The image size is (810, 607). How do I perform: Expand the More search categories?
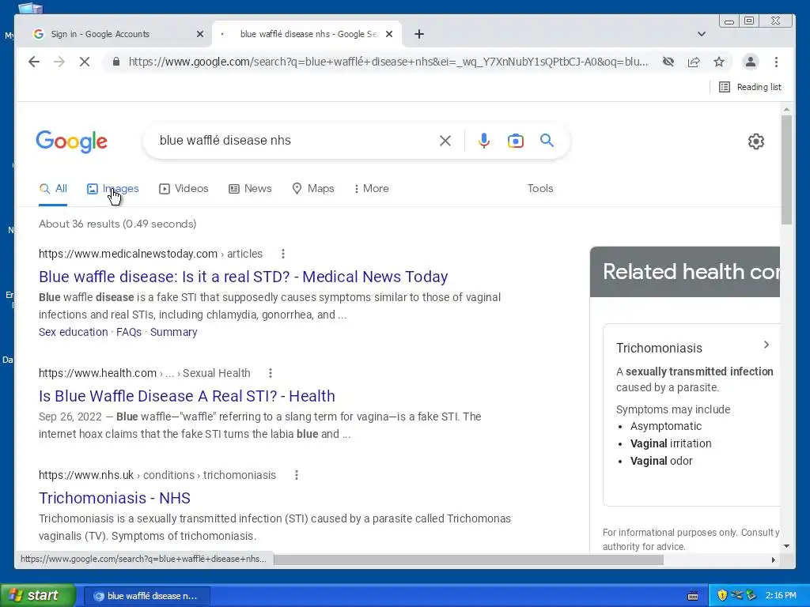tap(372, 189)
